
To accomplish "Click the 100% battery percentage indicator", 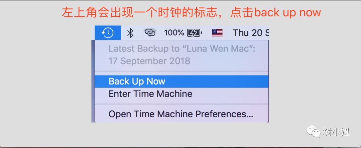I will point(174,33).
